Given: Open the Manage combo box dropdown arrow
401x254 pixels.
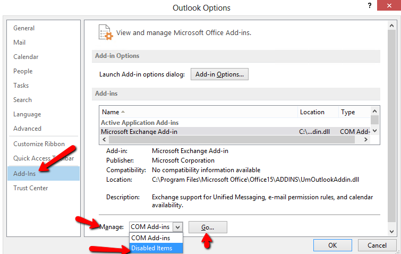Looking at the screenshot, I should tap(178, 227).
